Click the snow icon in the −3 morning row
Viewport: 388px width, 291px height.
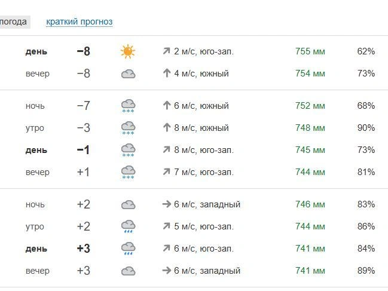click(128, 128)
